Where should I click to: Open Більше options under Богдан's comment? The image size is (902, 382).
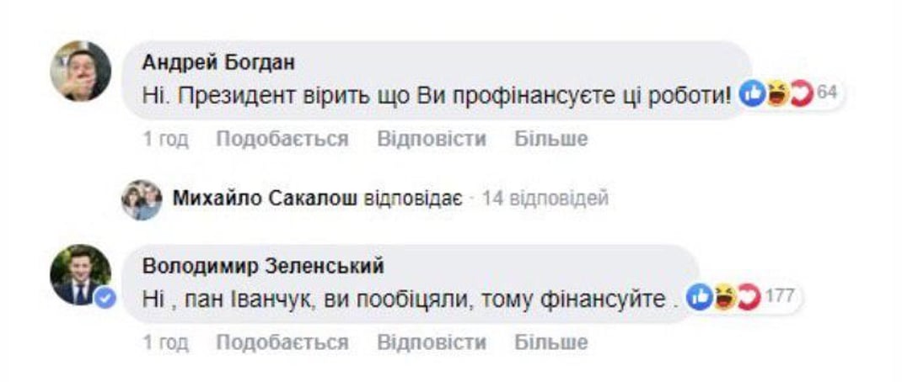pos(550,139)
